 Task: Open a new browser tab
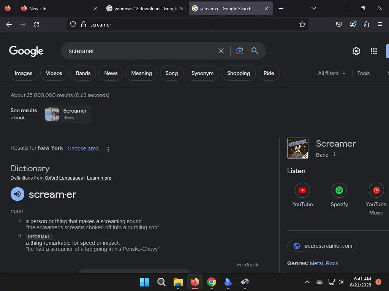(x=281, y=9)
